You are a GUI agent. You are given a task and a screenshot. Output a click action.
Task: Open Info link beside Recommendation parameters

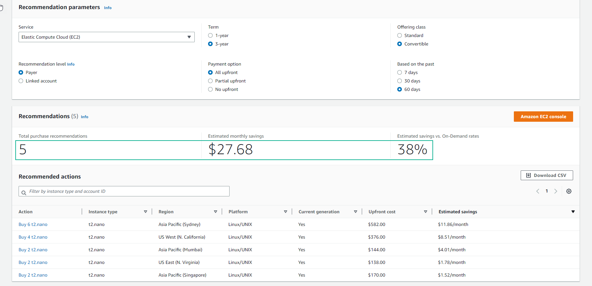pyautogui.click(x=108, y=8)
